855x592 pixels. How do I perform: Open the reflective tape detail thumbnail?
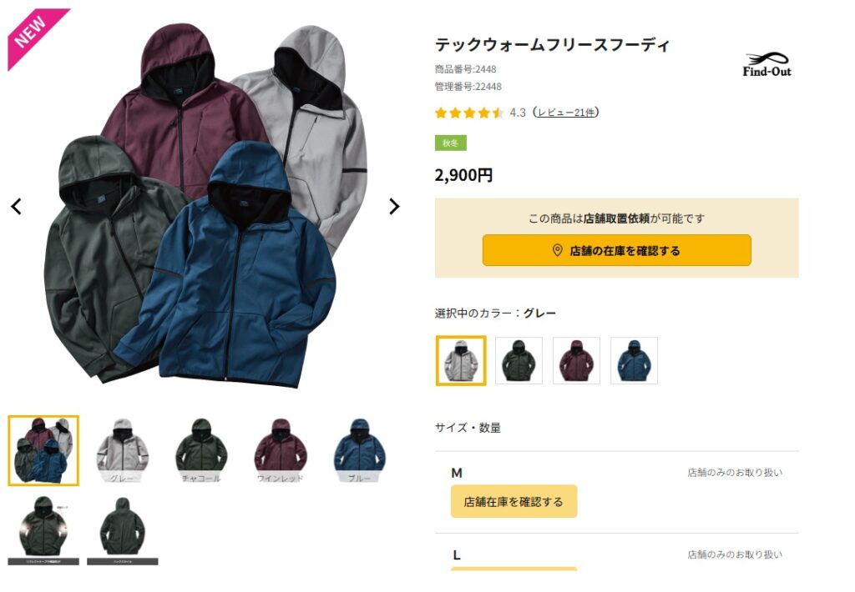click(43, 530)
